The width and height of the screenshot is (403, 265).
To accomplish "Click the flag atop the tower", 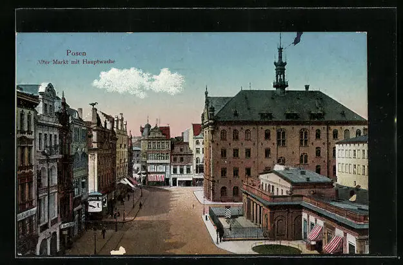I will tap(297, 39).
